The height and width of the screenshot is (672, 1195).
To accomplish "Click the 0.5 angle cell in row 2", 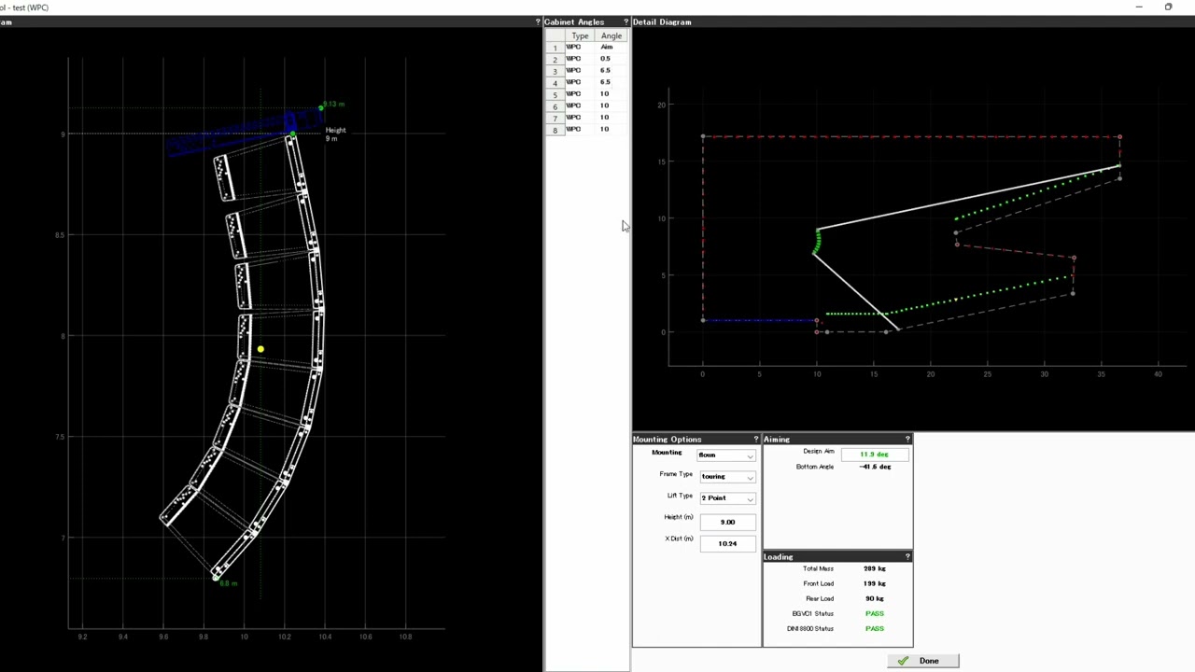I will tap(605, 59).
